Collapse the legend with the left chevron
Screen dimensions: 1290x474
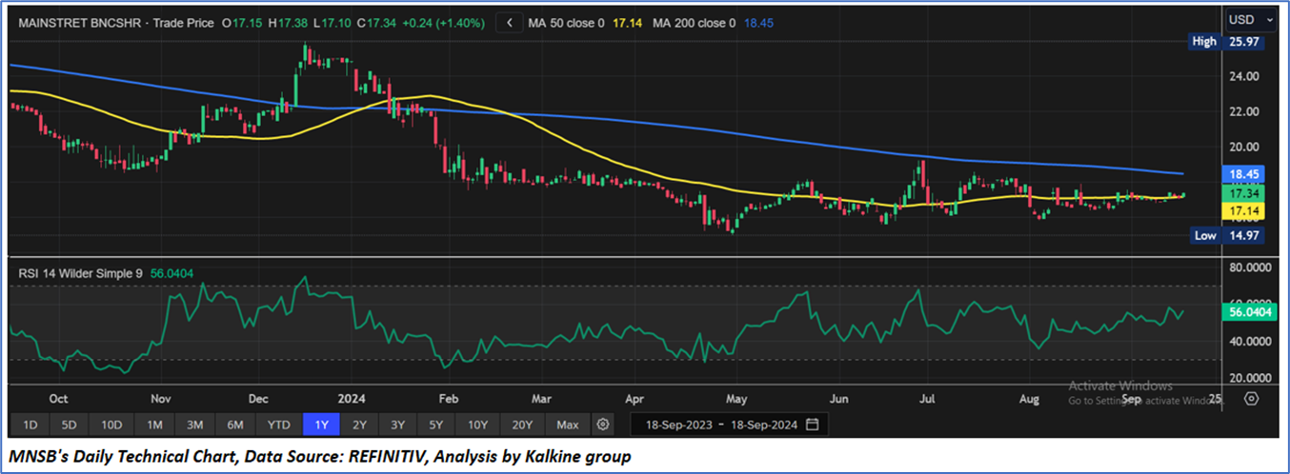(511, 22)
